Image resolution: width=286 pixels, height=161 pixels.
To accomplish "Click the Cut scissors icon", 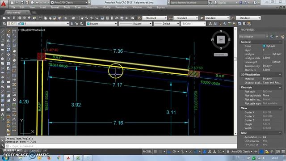I will 40,18.
